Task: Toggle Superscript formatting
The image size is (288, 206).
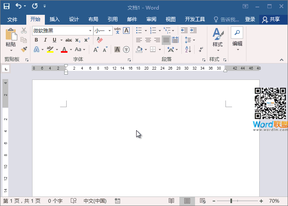Action: click(87, 40)
